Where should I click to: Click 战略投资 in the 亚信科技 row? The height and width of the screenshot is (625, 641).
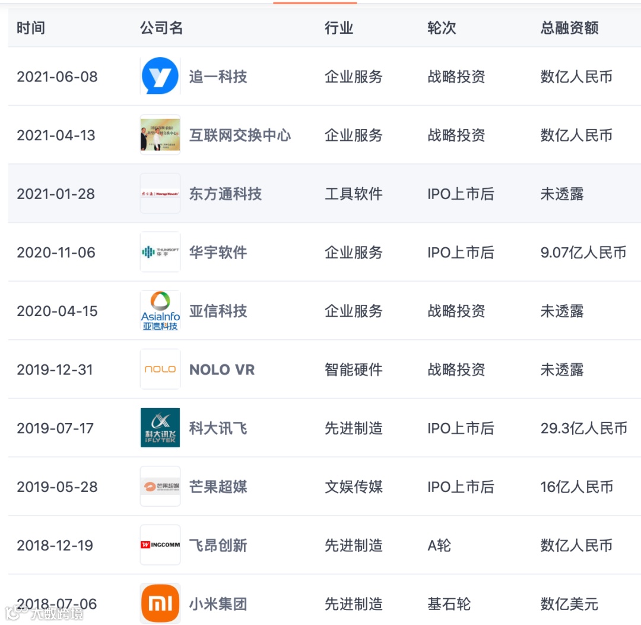(x=456, y=311)
